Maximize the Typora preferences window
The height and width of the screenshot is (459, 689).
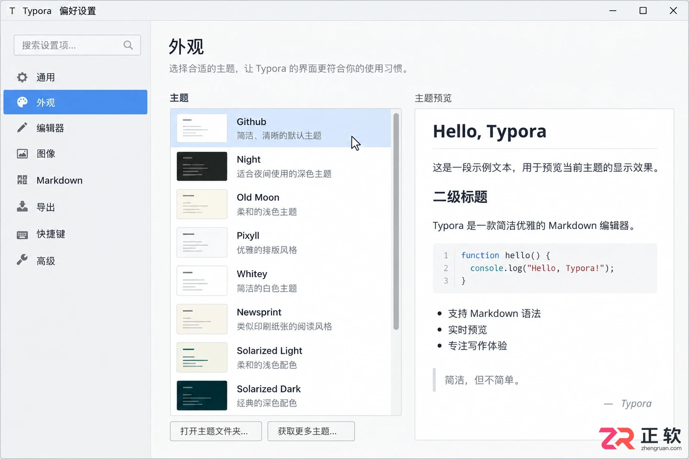tap(643, 11)
